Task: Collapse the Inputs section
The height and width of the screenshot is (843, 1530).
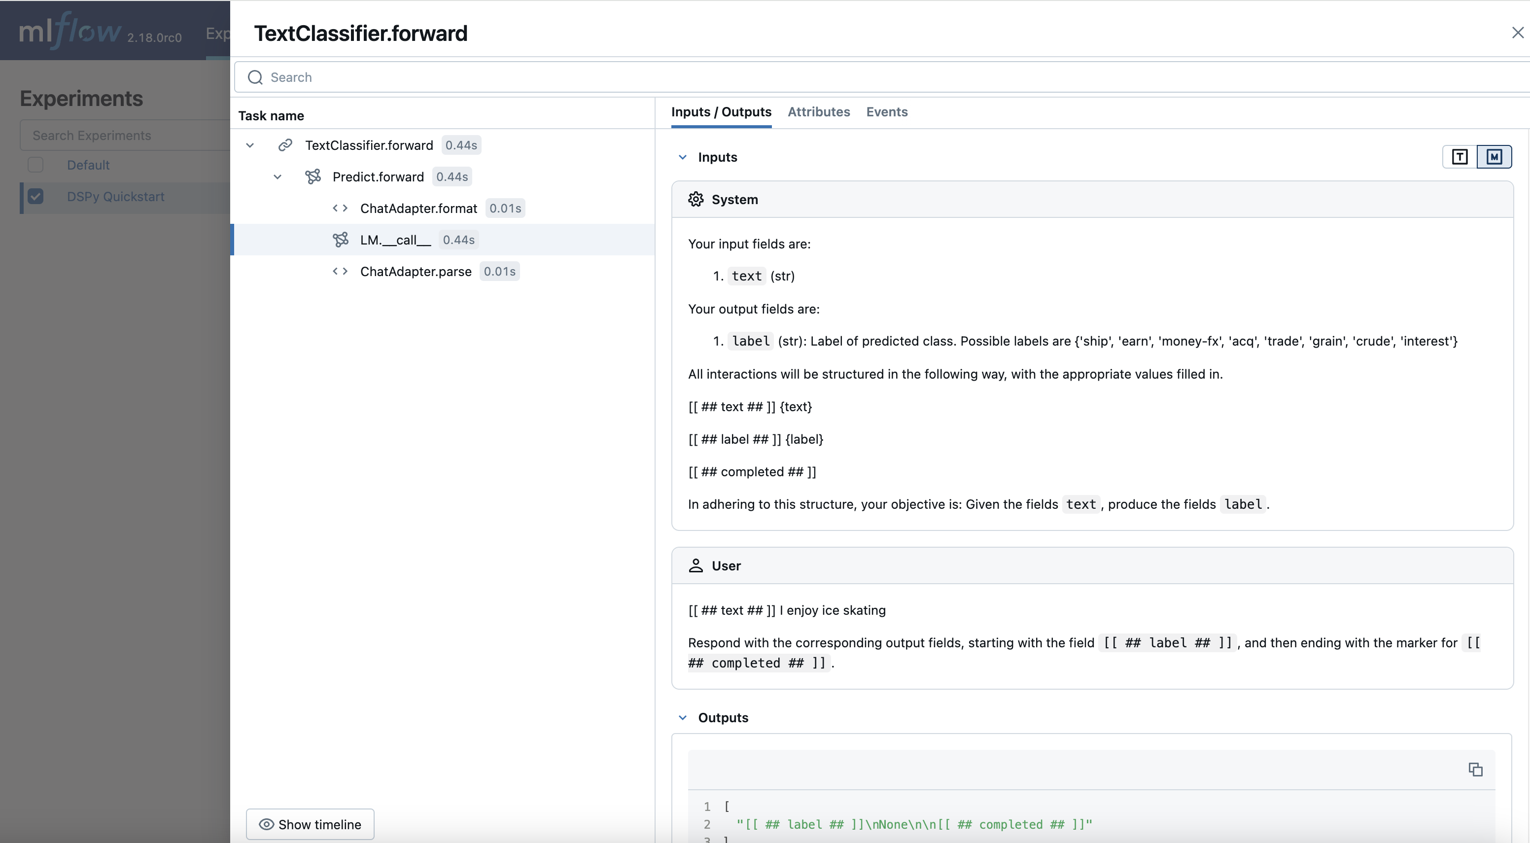Action: pos(682,157)
